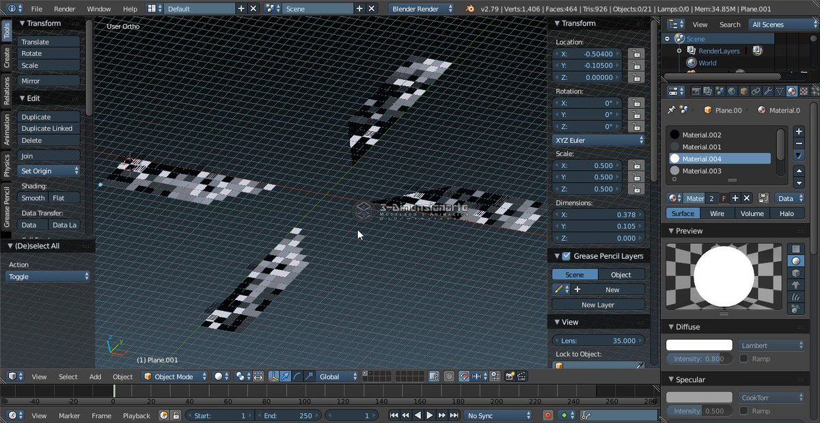Click the white Diffuse color swatch

click(x=698, y=345)
